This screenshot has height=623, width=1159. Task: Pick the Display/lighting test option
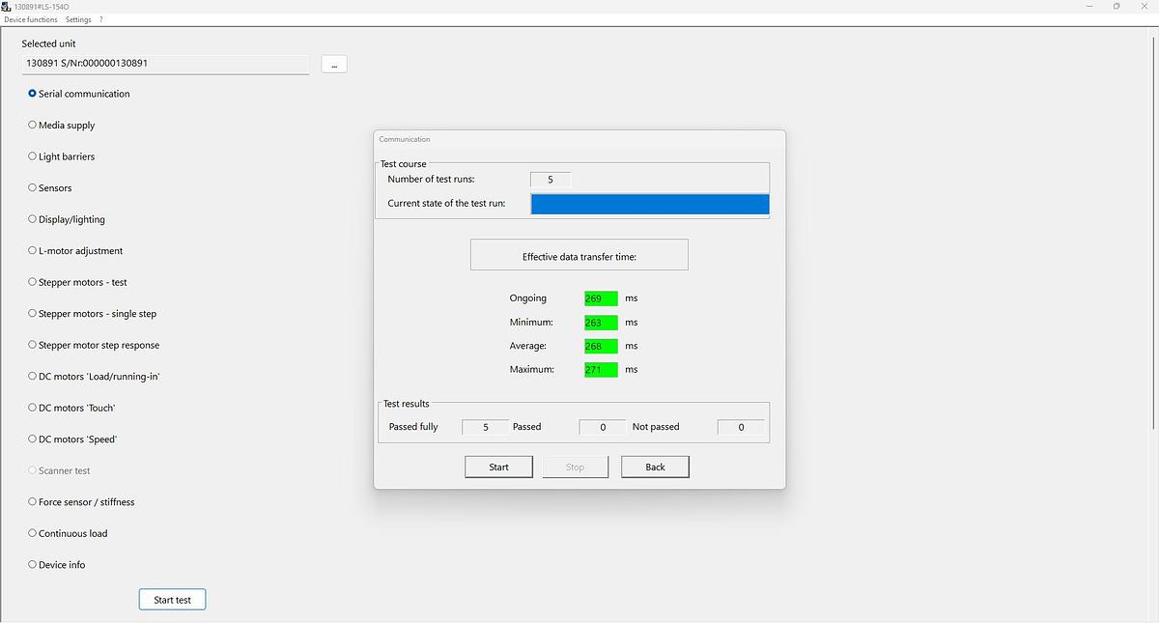(x=33, y=219)
